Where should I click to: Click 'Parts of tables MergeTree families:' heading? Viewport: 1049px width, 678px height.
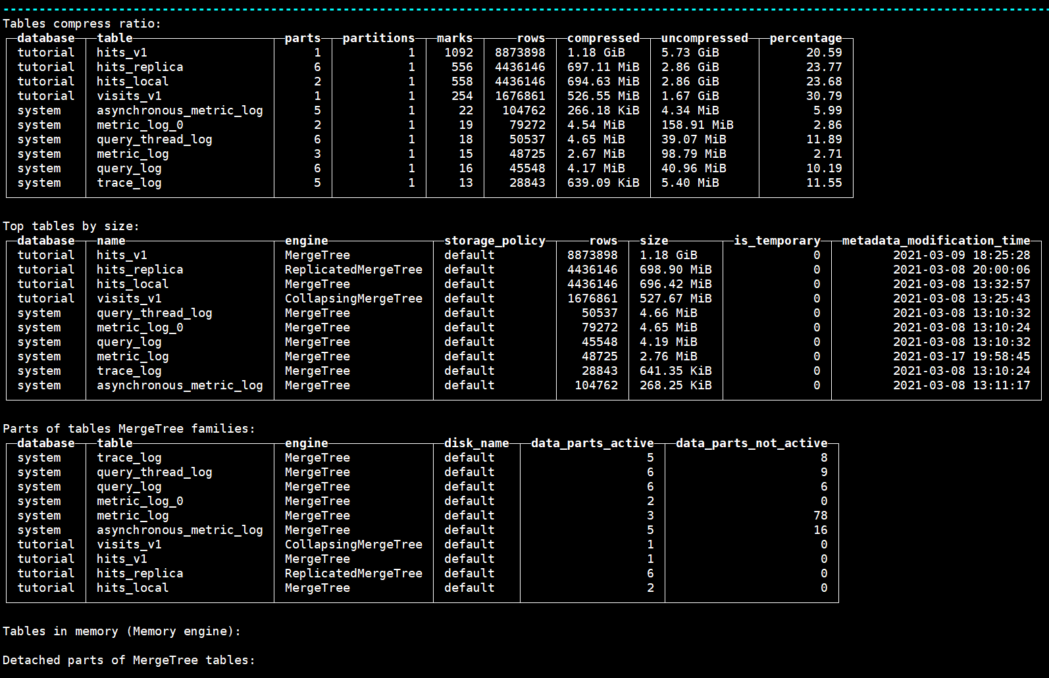[128, 429]
